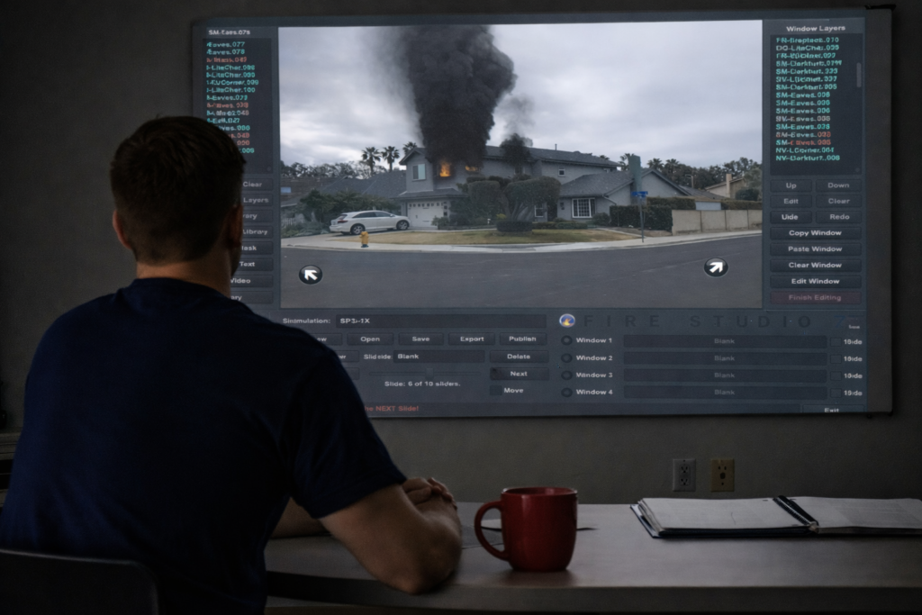Select the top FN-Fireplace layer in Window Layers
The image size is (922, 615).
(x=808, y=40)
